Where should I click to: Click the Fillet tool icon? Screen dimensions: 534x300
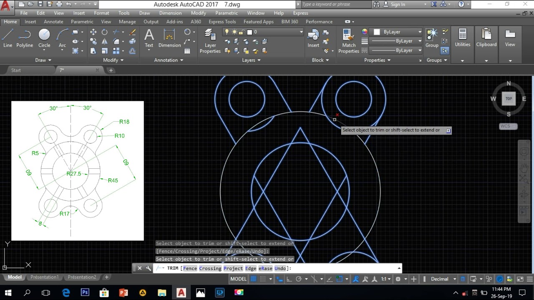(x=116, y=42)
